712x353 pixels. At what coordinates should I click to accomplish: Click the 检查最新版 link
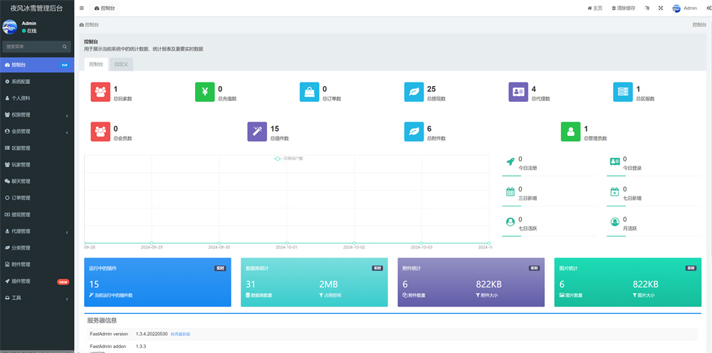coord(180,334)
